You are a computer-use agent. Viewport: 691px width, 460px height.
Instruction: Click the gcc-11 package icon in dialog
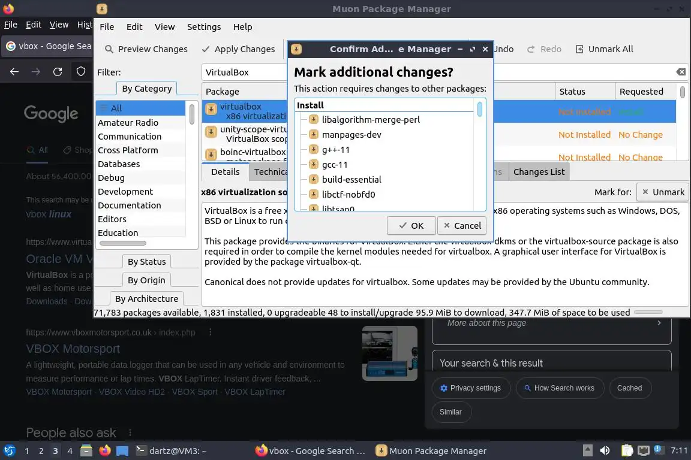coord(313,164)
